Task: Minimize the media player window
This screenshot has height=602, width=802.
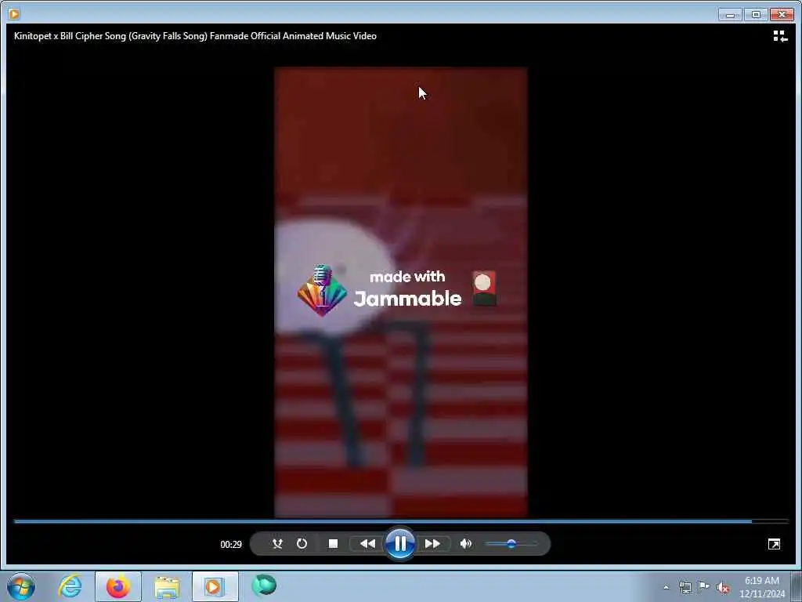Action: 730,14
